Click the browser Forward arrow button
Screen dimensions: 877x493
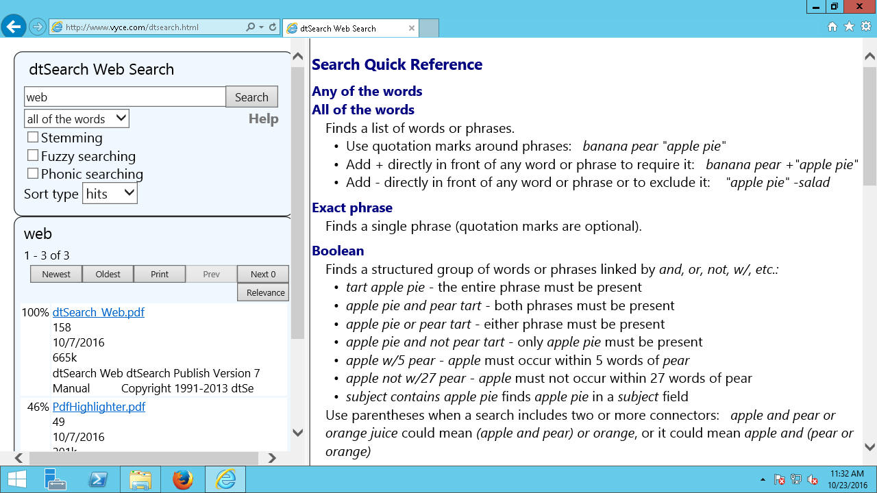point(38,27)
